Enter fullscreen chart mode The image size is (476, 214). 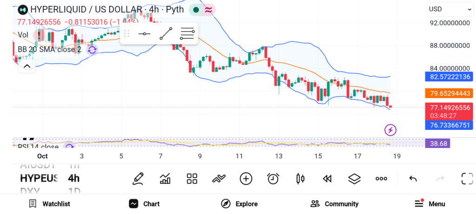coord(467,179)
